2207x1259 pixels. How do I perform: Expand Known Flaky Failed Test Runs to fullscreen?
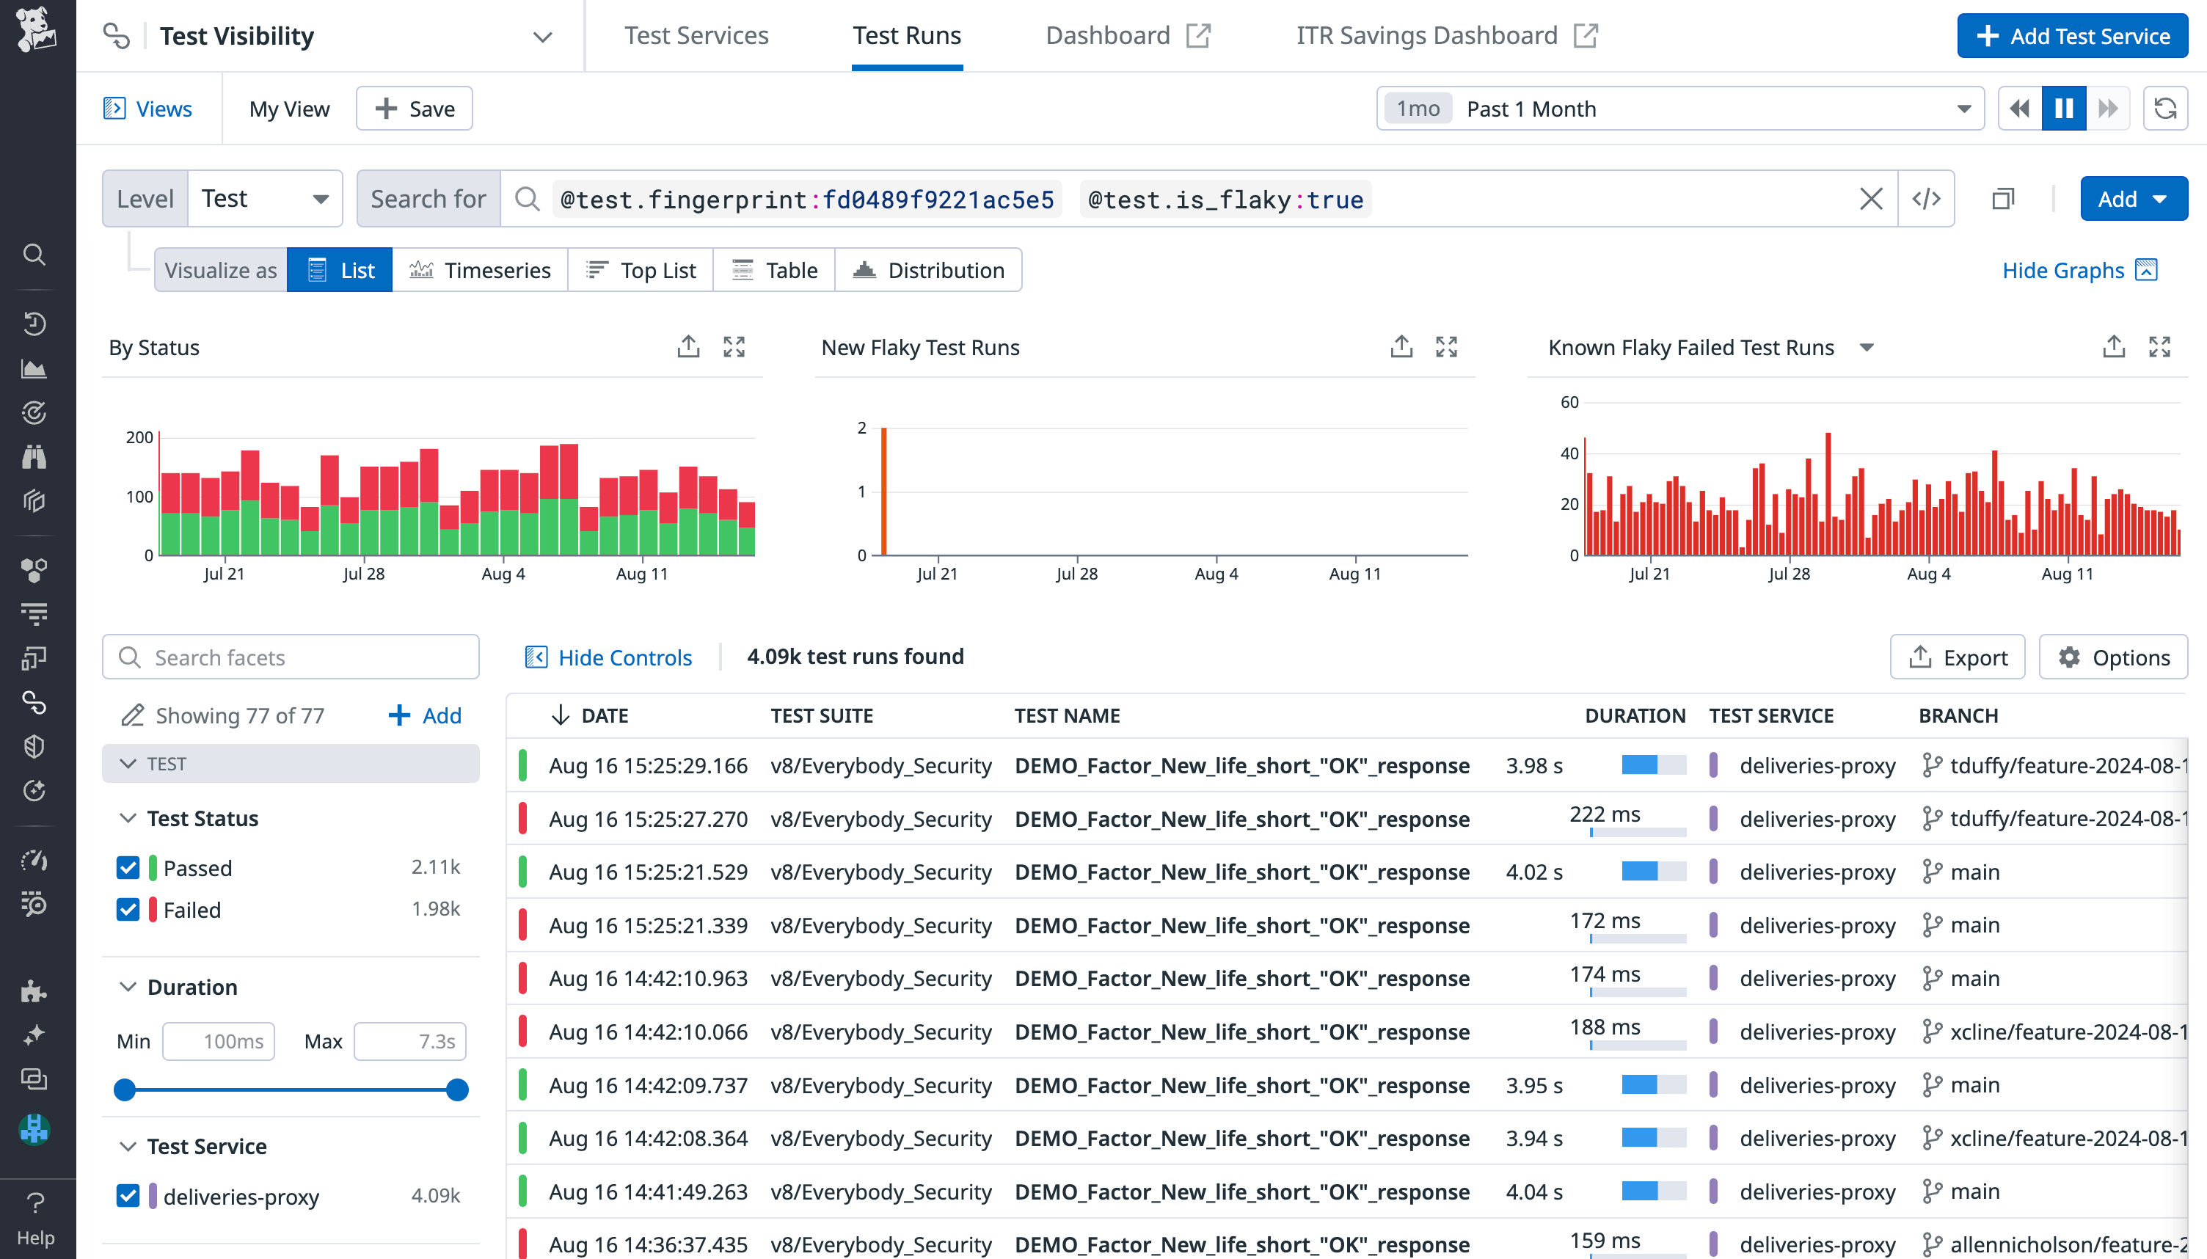pos(2160,346)
